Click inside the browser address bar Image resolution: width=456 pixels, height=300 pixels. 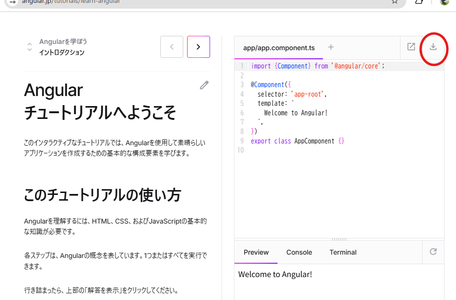[x=191, y=2]
